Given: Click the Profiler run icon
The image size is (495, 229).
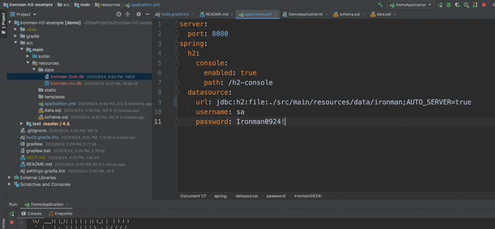Looking at the screenshot, I should click(x=466, y=5).
